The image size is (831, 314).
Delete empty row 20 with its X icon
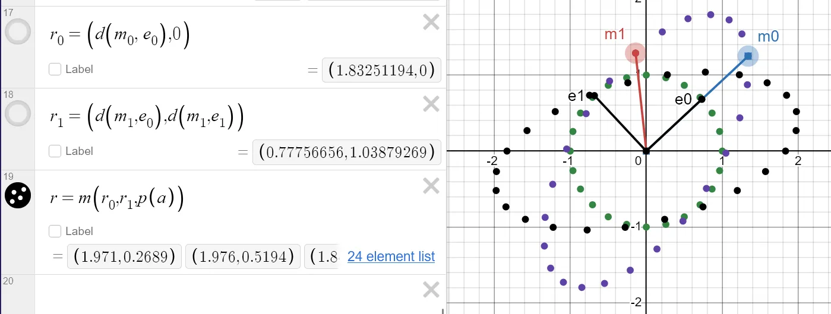pyautogui.click(x=431, y=290)
